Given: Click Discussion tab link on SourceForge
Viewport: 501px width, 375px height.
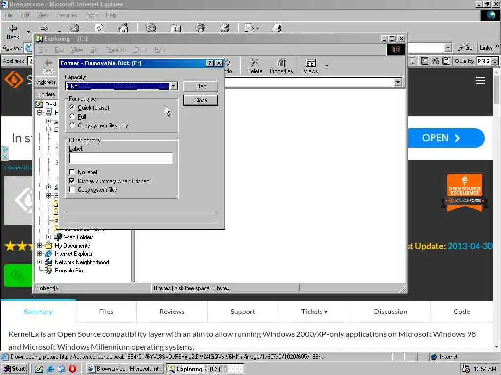Looking at the screenshot, I should coord(390,312).
